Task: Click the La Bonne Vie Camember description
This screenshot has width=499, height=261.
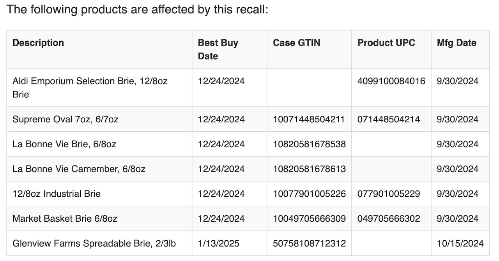Action: [x=79, y=169]
